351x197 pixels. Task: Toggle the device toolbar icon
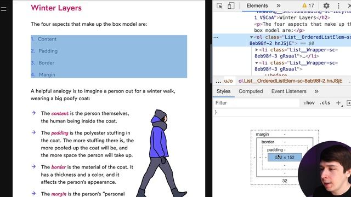click(x=231, y=5)
